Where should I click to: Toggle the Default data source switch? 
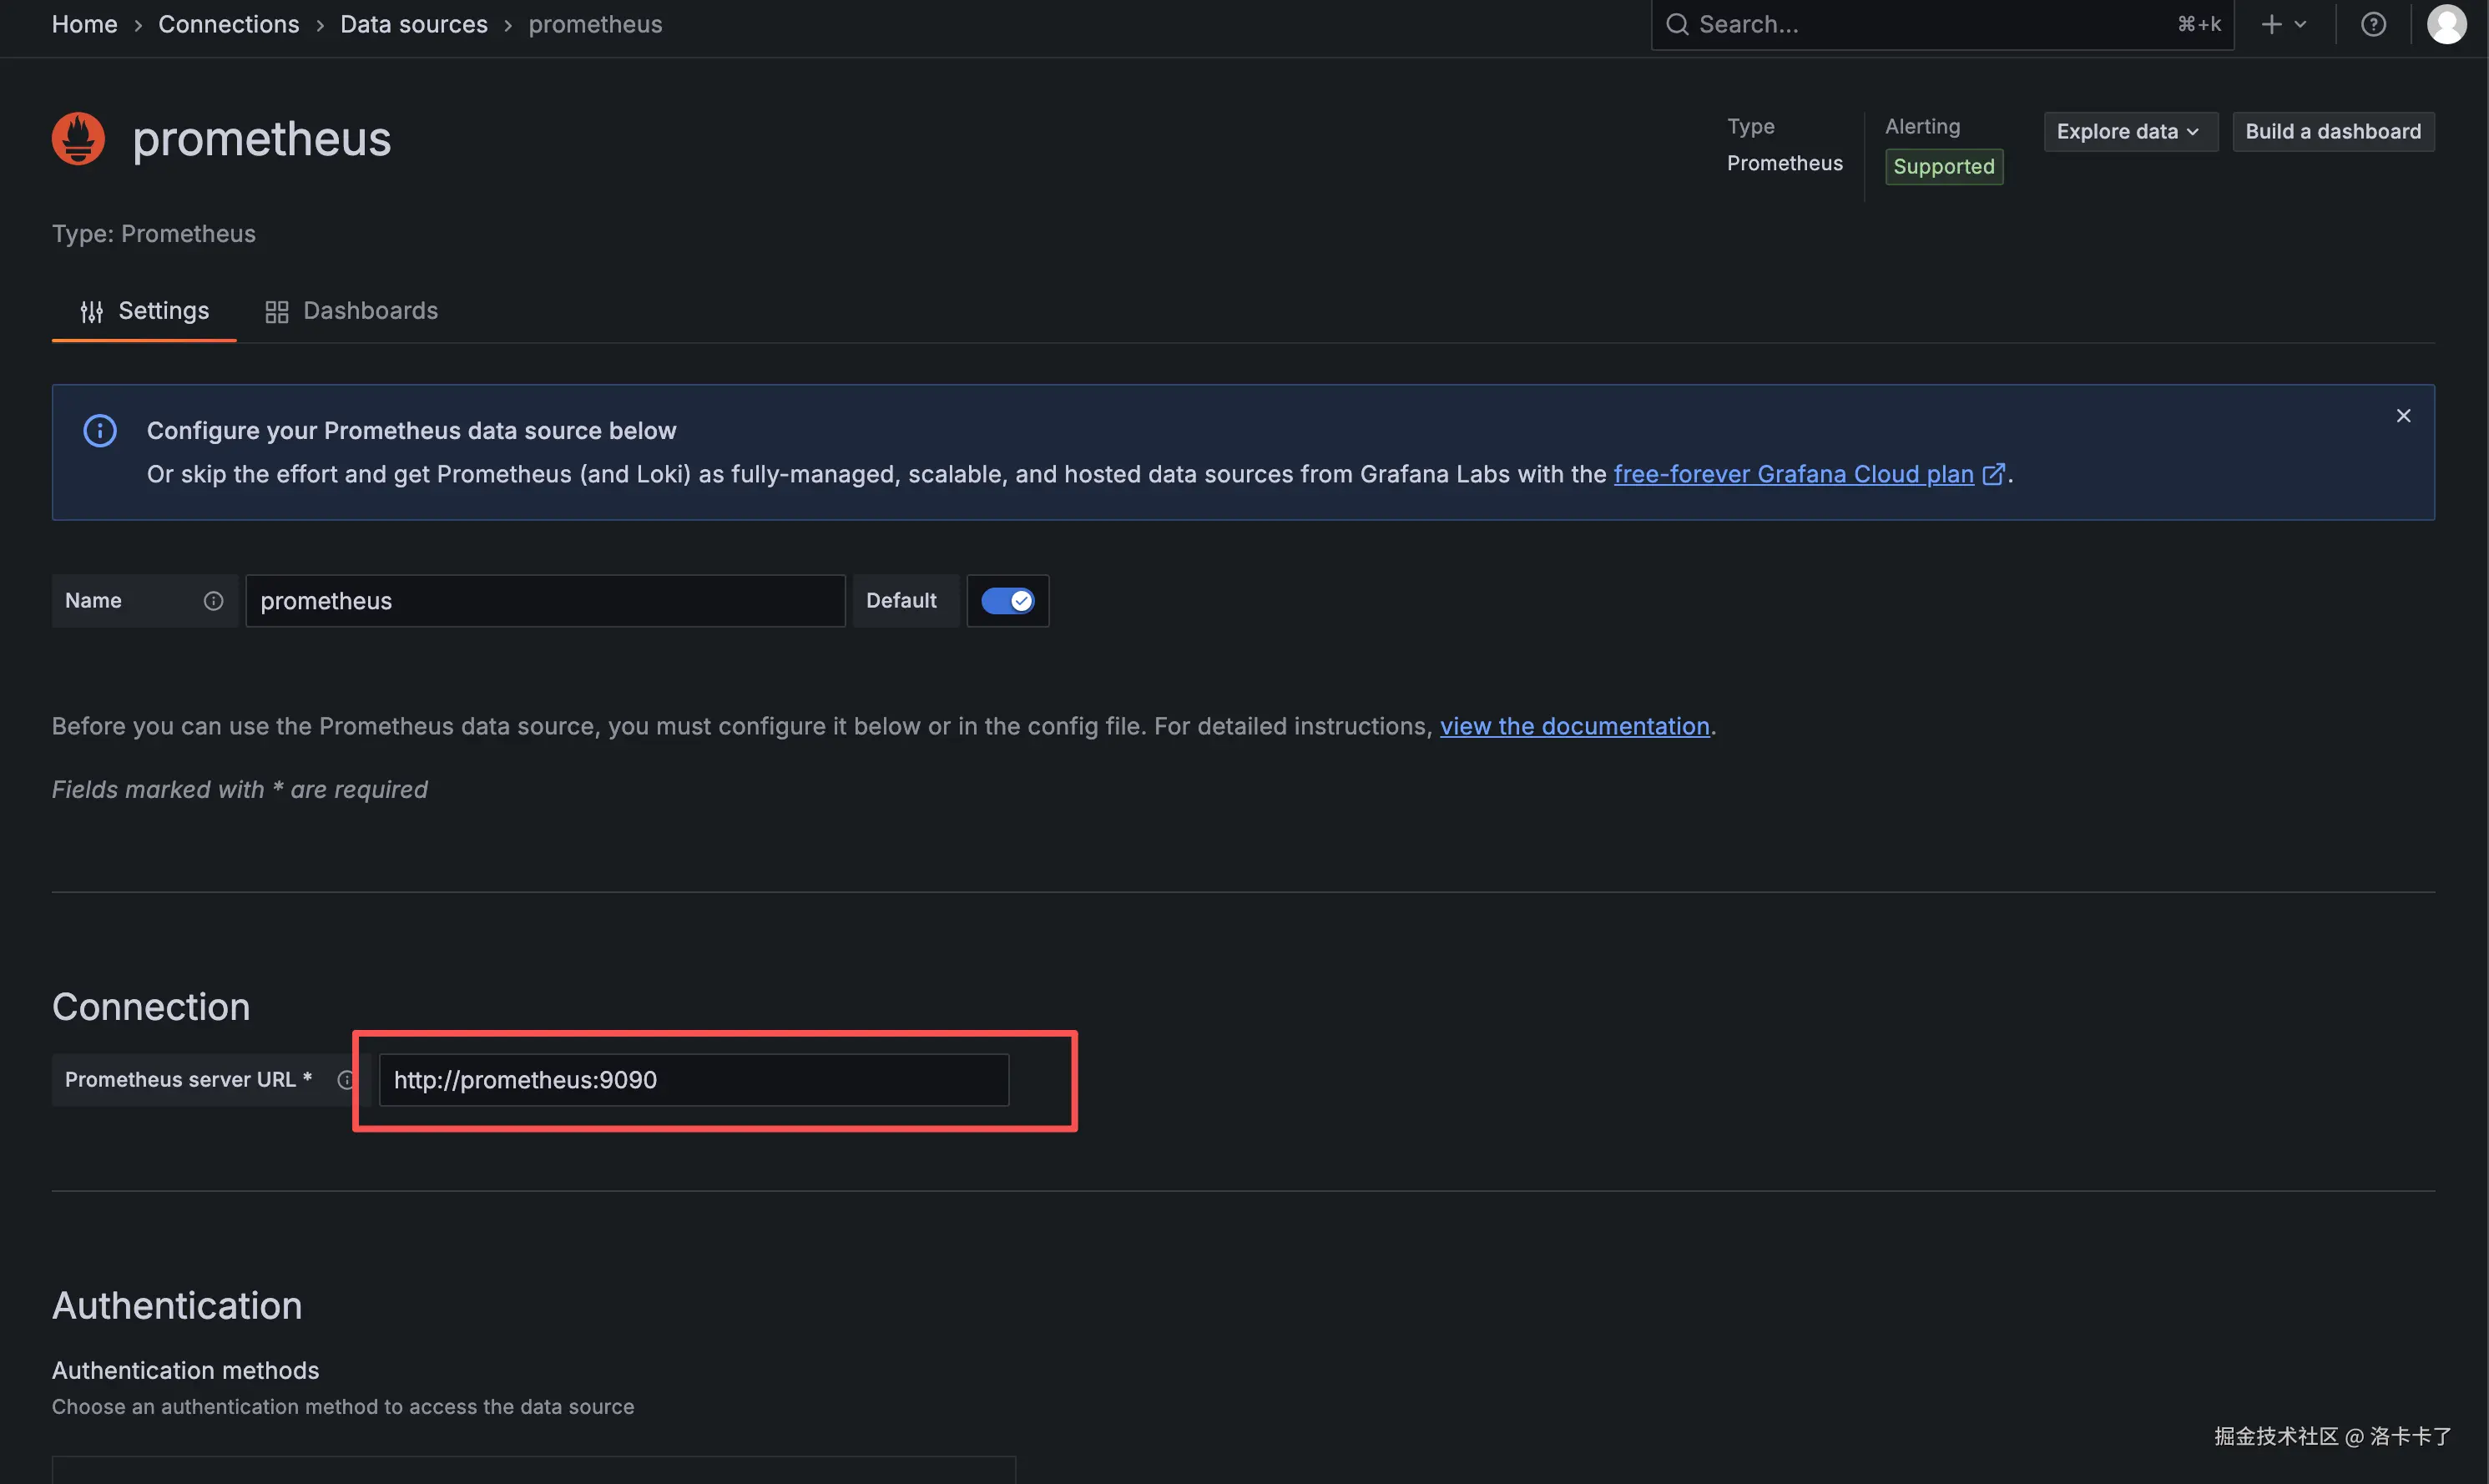pyautogui.click(x=1007, y=601)
